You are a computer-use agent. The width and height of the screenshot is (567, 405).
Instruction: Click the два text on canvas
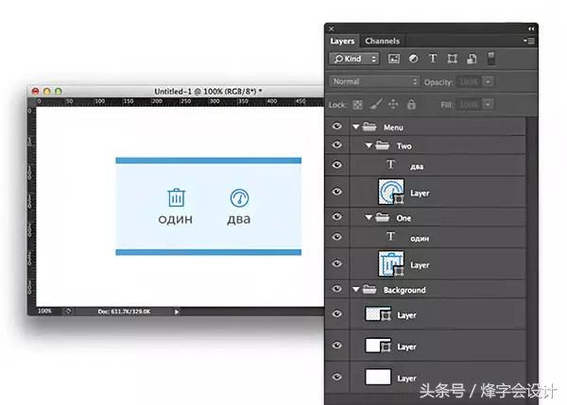point(239,219)
